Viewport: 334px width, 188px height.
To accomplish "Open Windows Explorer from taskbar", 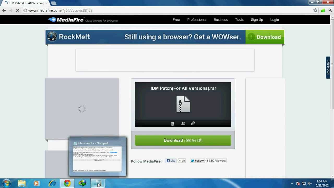I will (x=22, y=183).
